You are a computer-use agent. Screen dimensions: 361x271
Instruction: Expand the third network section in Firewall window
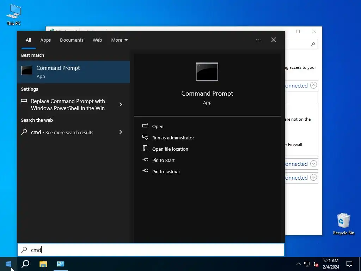(313, 177)
